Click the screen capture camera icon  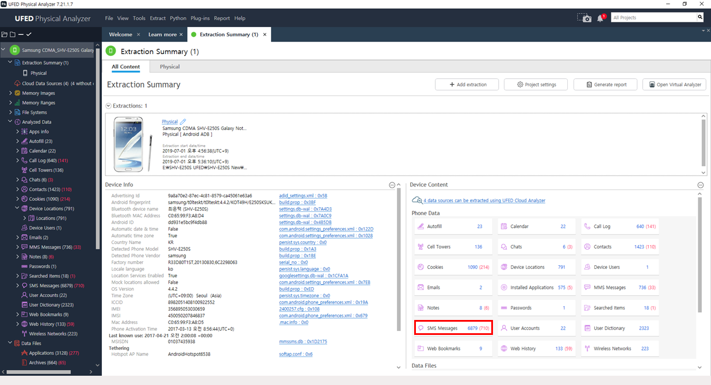pos(584,18)
